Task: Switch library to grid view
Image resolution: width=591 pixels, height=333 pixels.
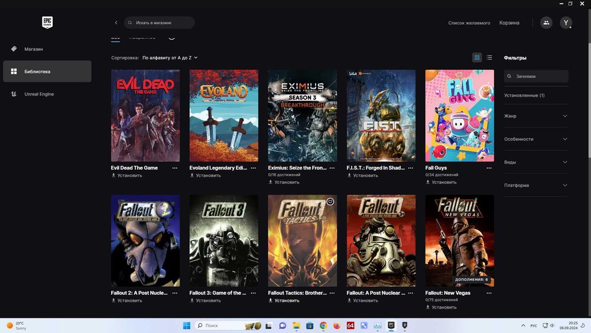Action: coord(477,57)
